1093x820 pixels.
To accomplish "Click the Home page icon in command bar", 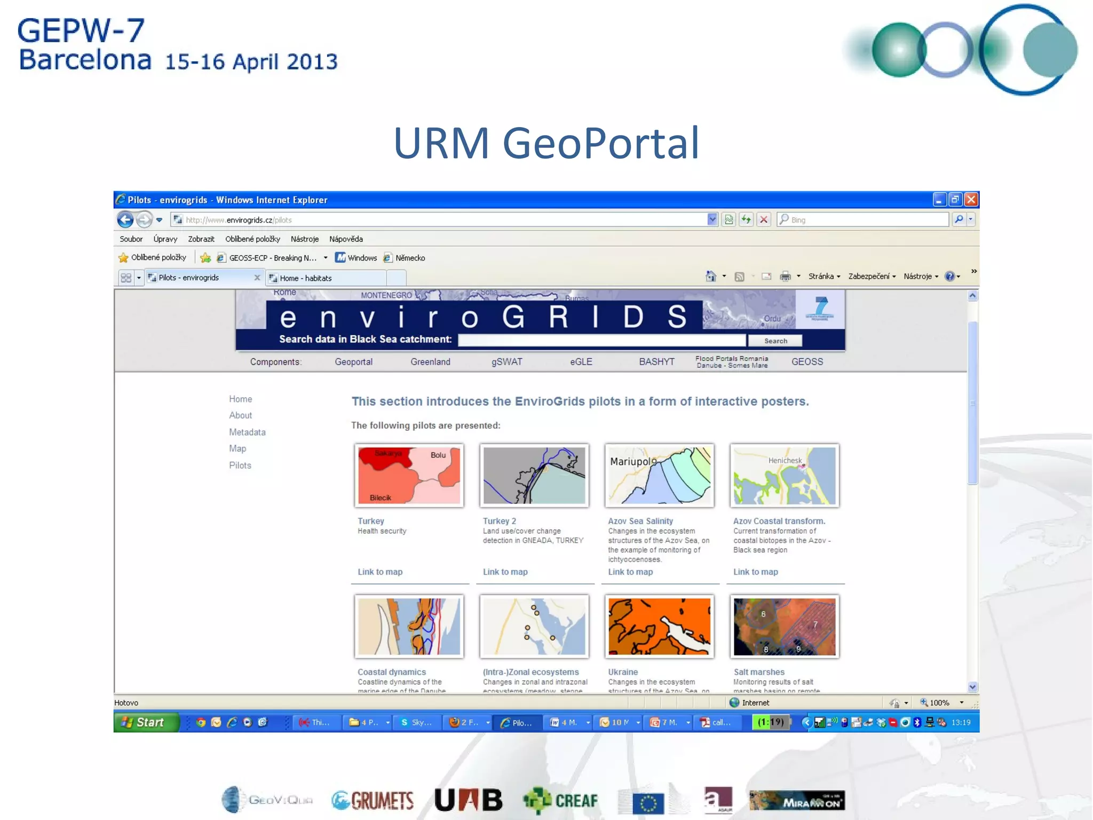I will (x=711, y=276).
